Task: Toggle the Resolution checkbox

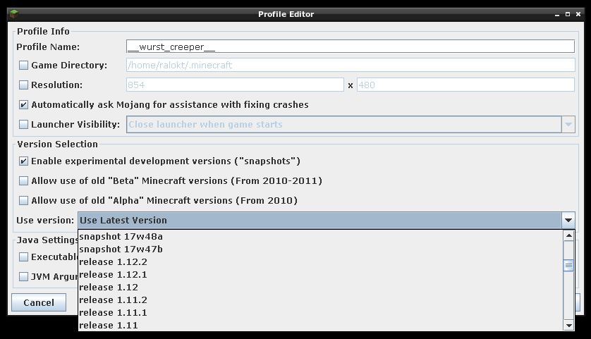Action: [x=24, y=85]
